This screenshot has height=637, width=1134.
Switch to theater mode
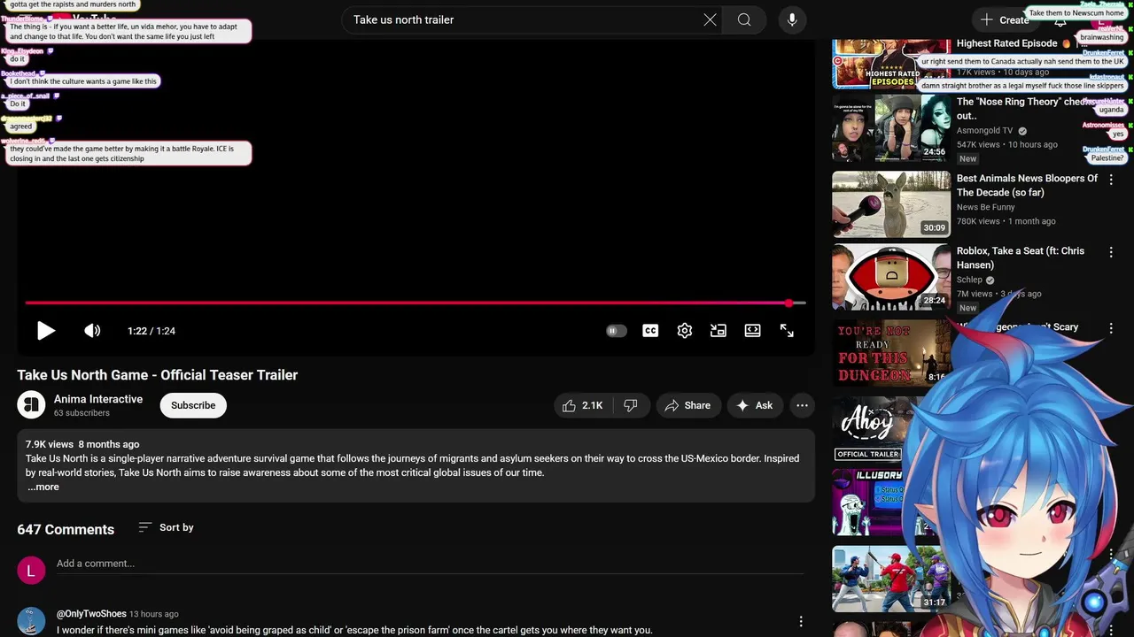pyautogui.click(x=752, y=331)
